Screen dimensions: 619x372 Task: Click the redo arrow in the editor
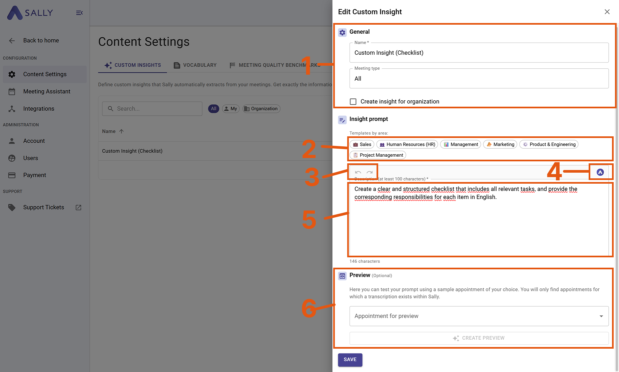click(x=370, y=172)
